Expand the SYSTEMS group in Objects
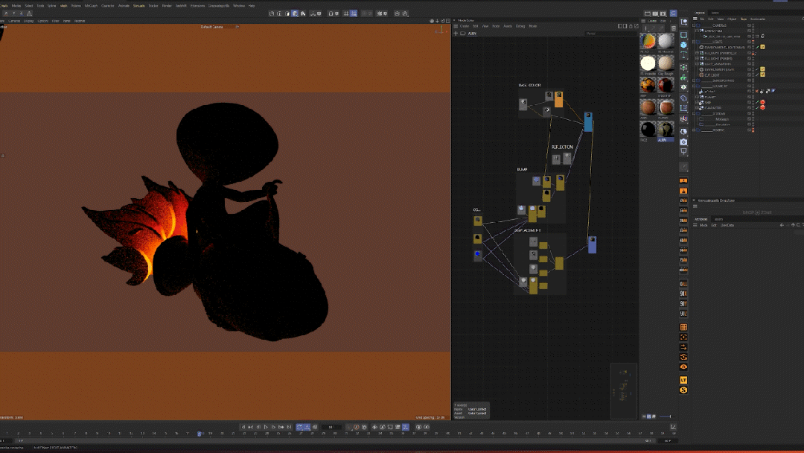The image size is (804, 453). (695, 113)
